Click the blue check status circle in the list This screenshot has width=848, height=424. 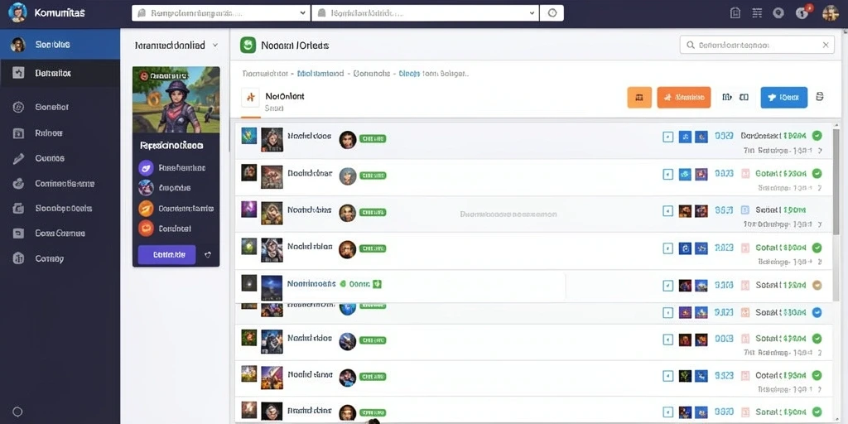pos(817,312)
